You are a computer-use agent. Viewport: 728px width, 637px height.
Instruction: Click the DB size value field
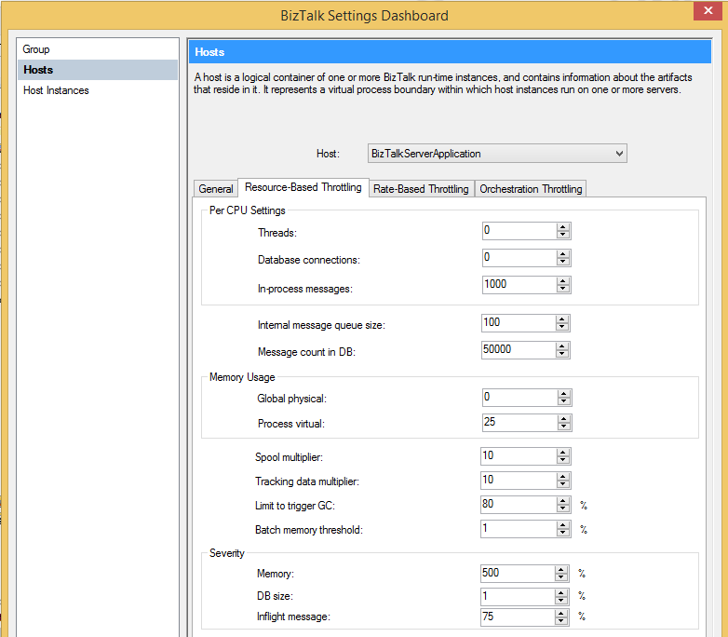(518, 596)
